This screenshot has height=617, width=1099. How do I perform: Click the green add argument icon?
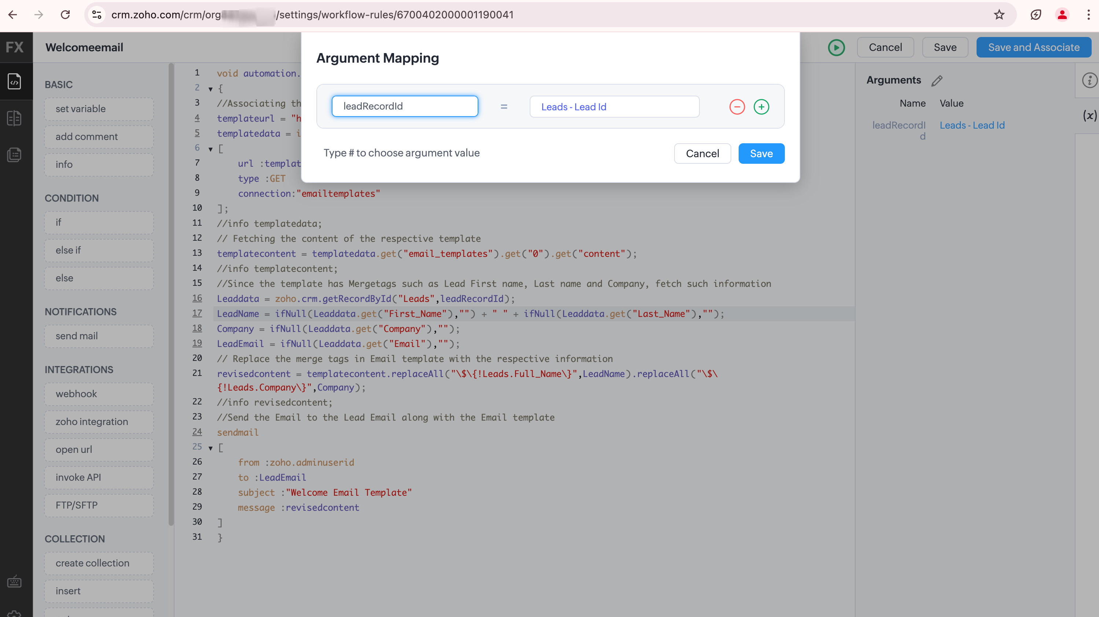pyautogui.click(x=761, y=107)
